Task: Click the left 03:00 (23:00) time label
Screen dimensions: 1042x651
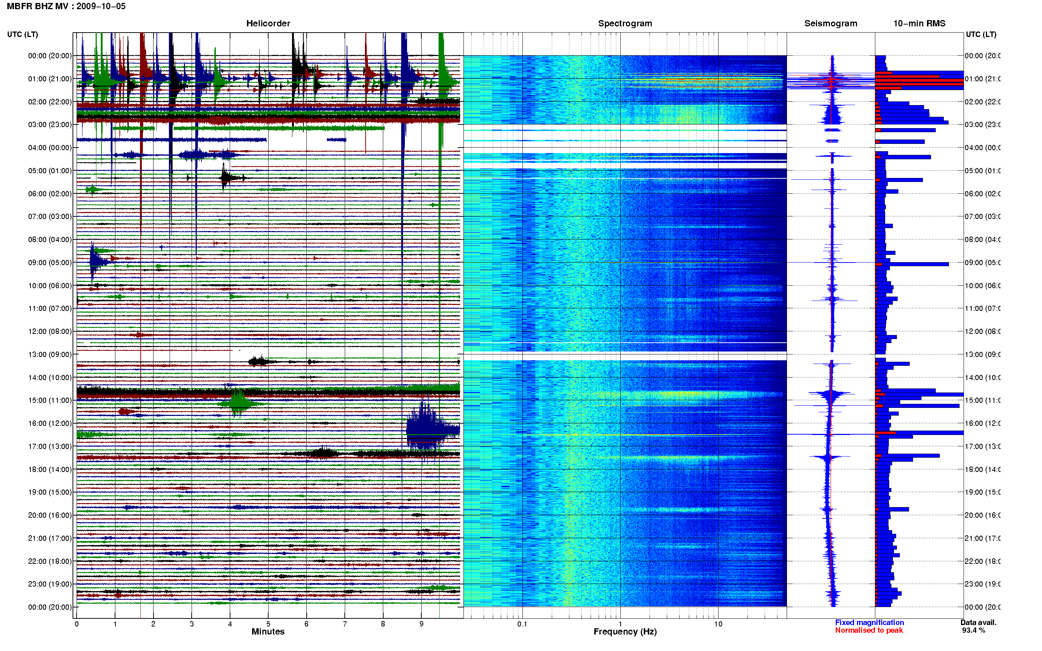Action: pyautogui.click(x=50, y=124)
